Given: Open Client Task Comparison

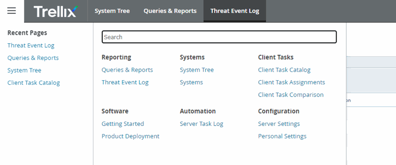Looking at the screenshot, I should [x=291, y=94].
